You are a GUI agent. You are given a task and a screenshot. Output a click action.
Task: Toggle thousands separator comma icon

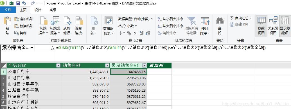click(x=135, y=33)
